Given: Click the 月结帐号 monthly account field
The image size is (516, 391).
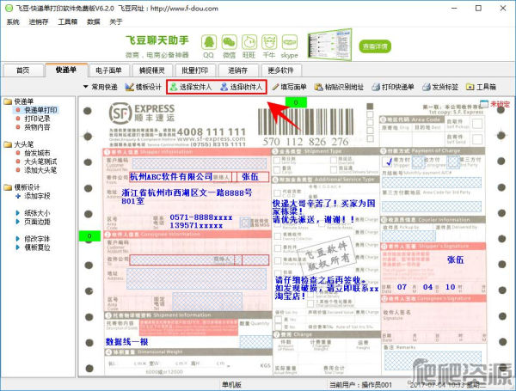Looking at the screenshot, I should [x=432, y=182].
